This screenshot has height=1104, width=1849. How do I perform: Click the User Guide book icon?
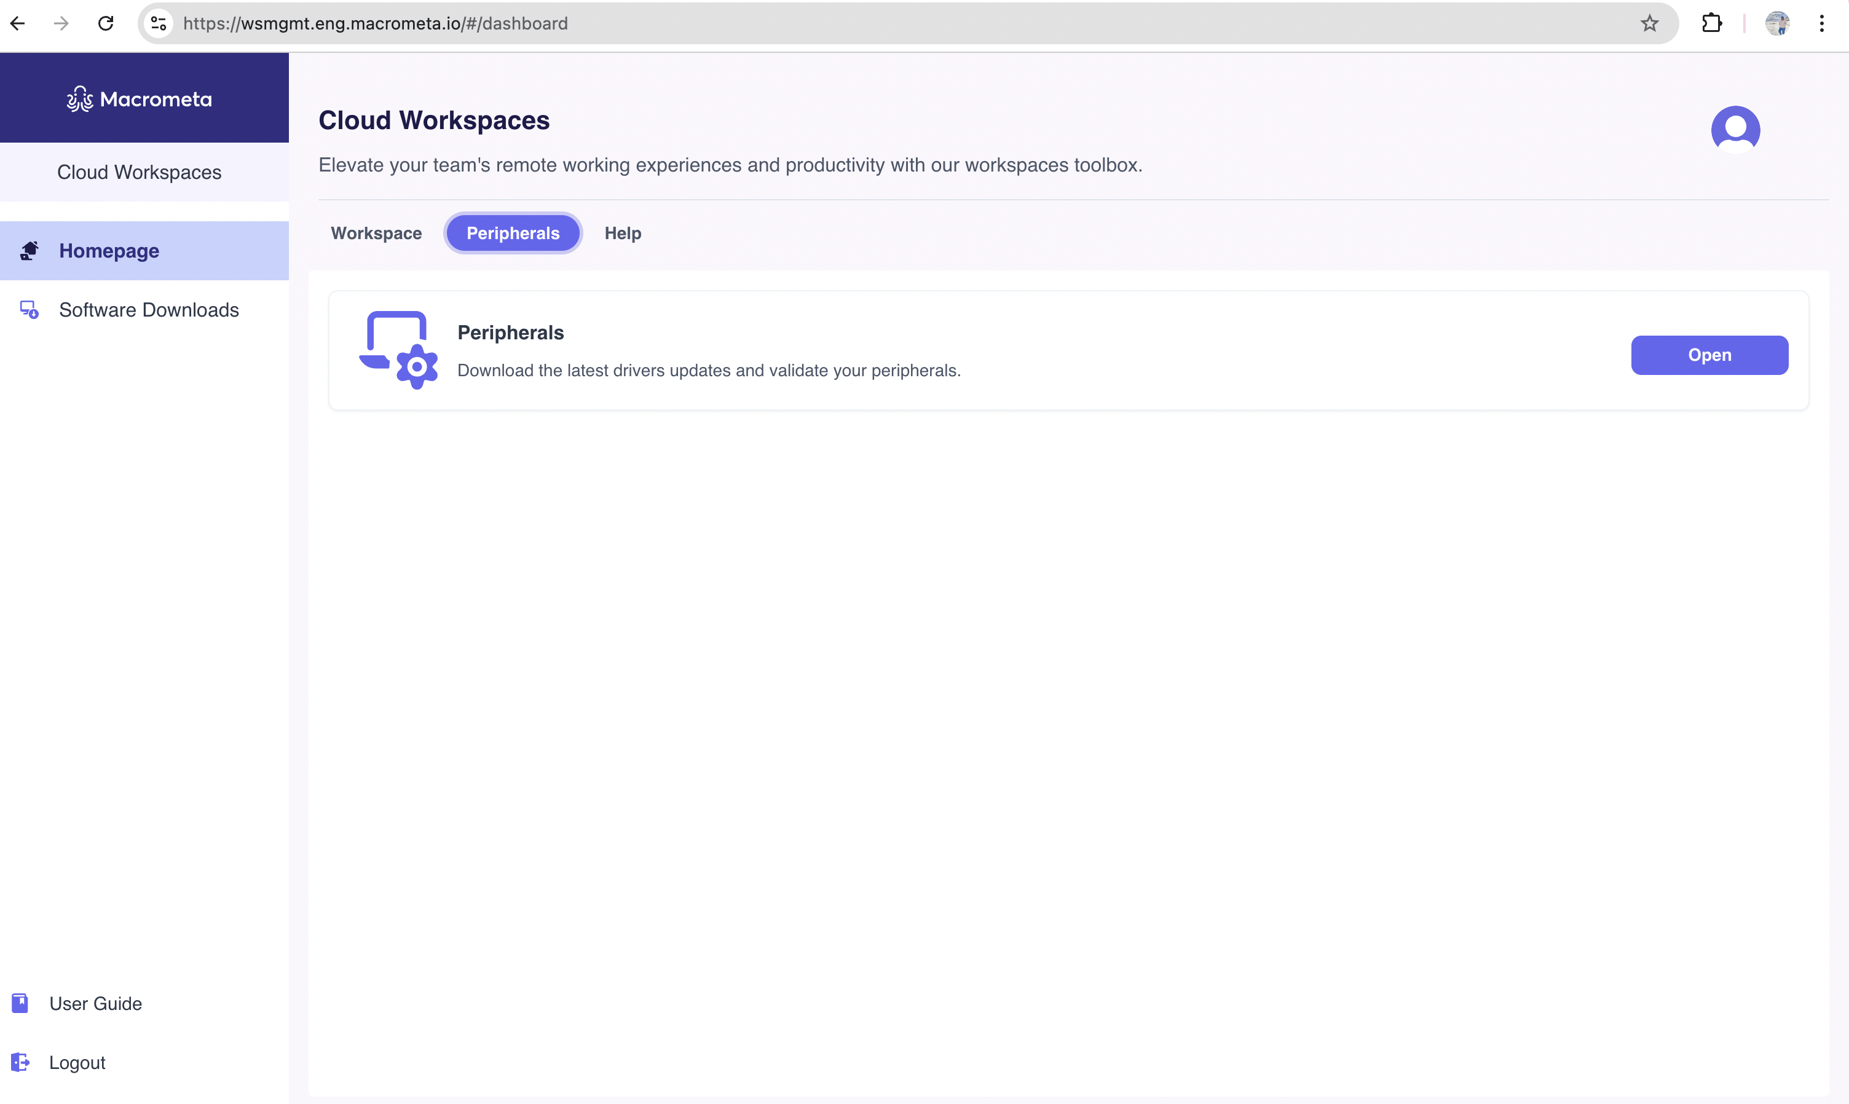[x=19, y=1003]
